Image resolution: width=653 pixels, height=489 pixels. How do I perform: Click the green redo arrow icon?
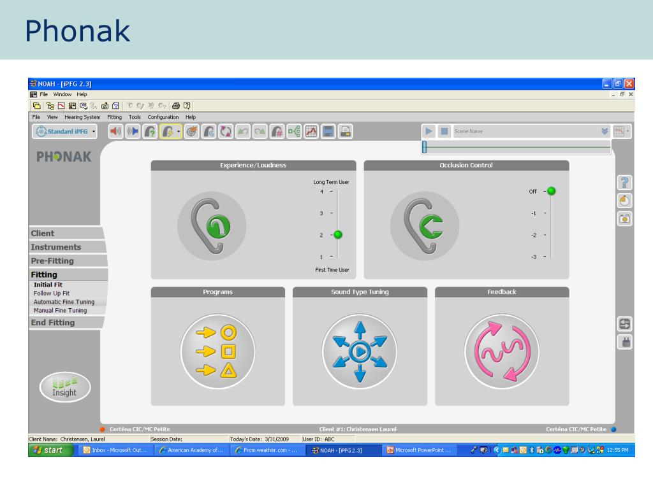tap(260, 131)
